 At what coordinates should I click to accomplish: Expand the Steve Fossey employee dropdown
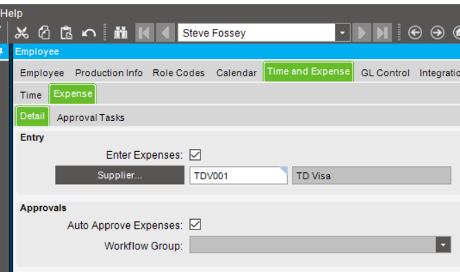click(x=342, y=32)
